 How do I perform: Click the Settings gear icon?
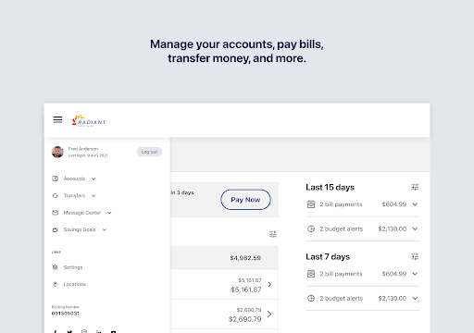click(55, 267)
